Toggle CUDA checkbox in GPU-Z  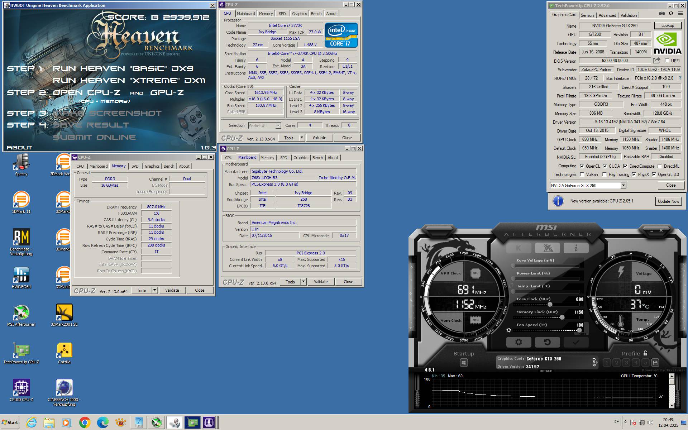pos(605,166)
